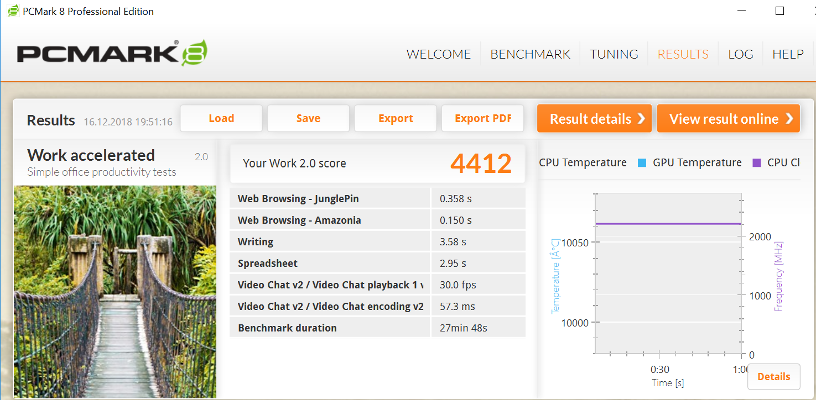Open the chart Details button

point(773,377)
